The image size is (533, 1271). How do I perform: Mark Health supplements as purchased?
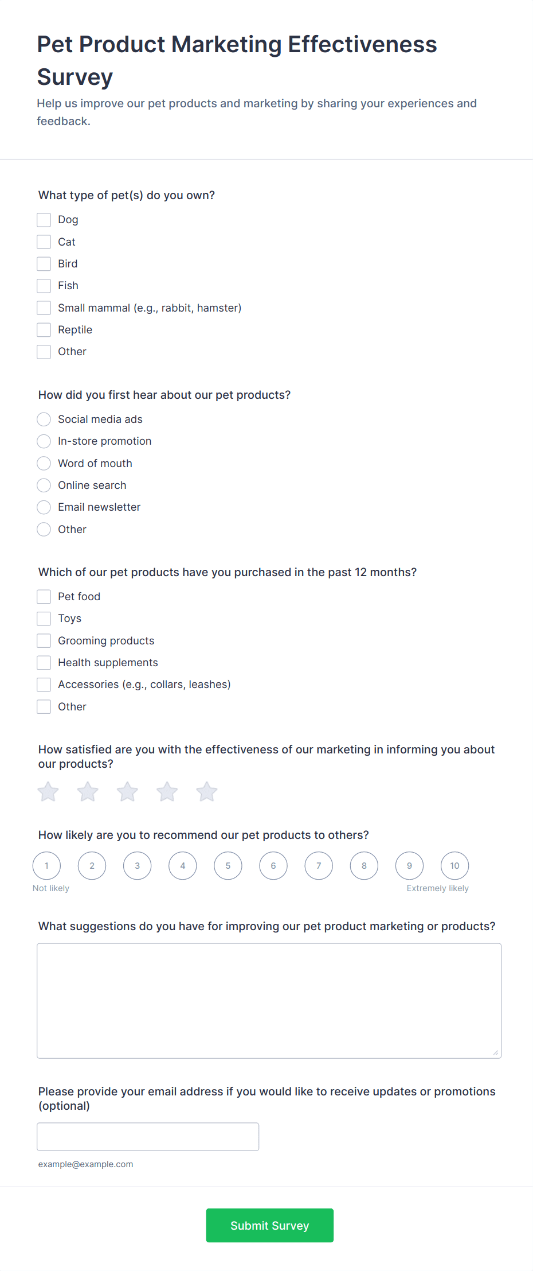click(44, 663)
